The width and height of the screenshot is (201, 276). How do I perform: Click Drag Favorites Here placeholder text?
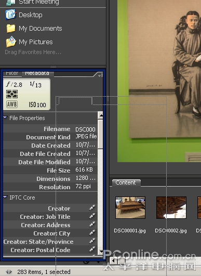click(33, 52)
